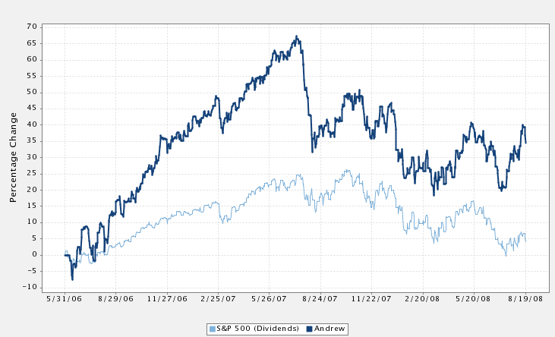Click the 15 value on percentage axis
Image resolution: width=555 pixels, height=337 pixels.
point(32,206)
